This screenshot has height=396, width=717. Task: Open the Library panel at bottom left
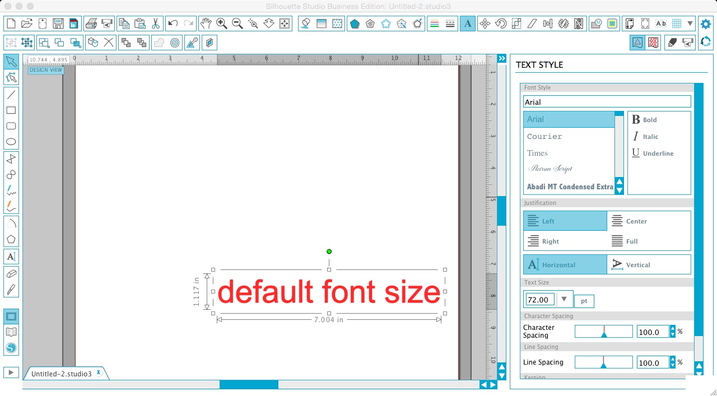(x=11, y=332)
